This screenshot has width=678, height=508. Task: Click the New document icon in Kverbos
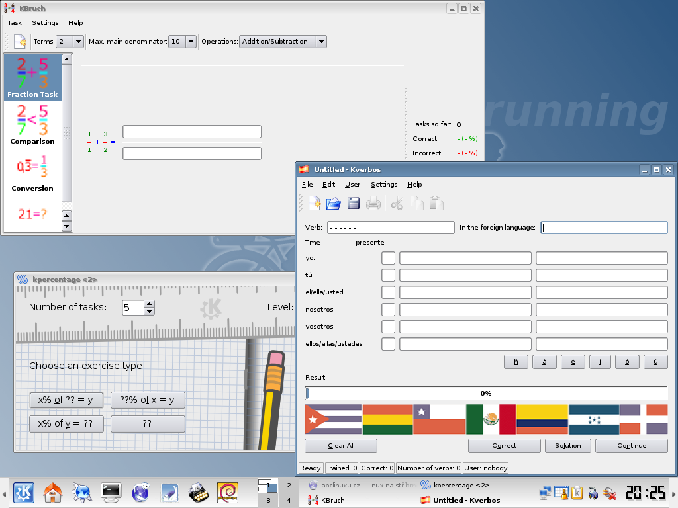(315, 203)
